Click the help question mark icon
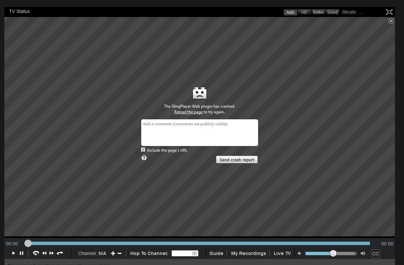404x265 pixels. tap(144, 158)
